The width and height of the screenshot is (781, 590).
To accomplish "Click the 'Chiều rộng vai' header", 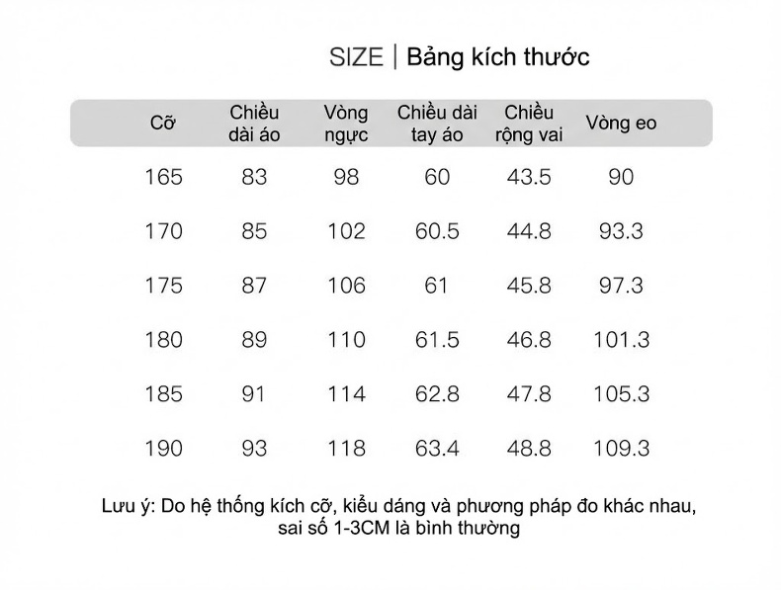I will (529, 124).
